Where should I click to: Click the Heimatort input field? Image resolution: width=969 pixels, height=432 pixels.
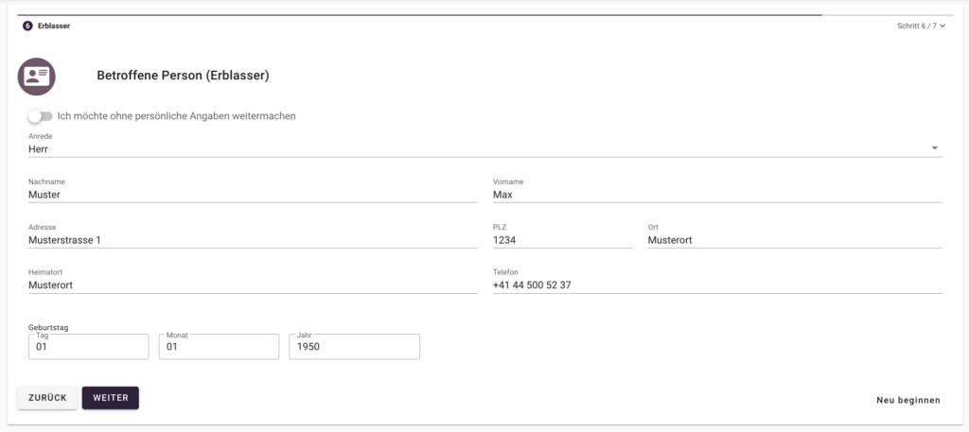pos(253,285)
